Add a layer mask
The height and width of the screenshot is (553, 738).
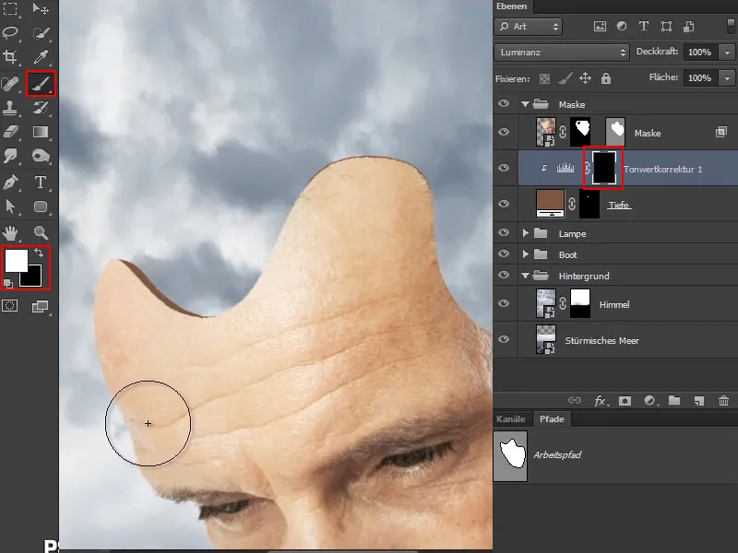pos(625,401)
